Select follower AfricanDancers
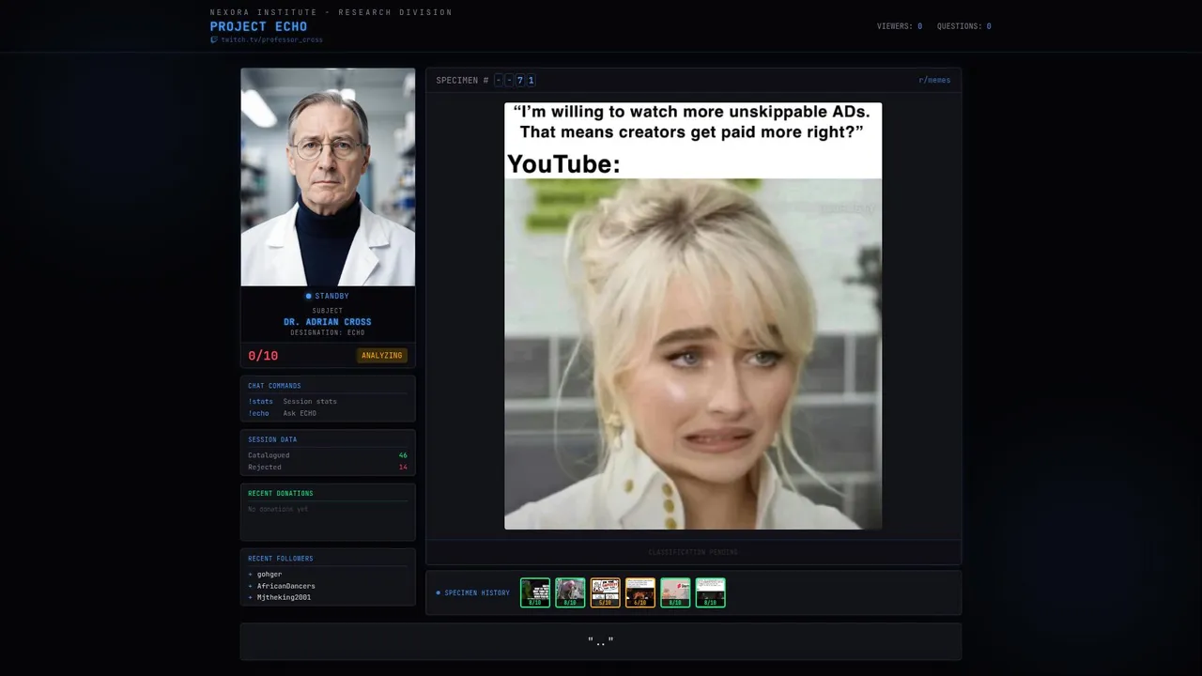 pos(286,586)
